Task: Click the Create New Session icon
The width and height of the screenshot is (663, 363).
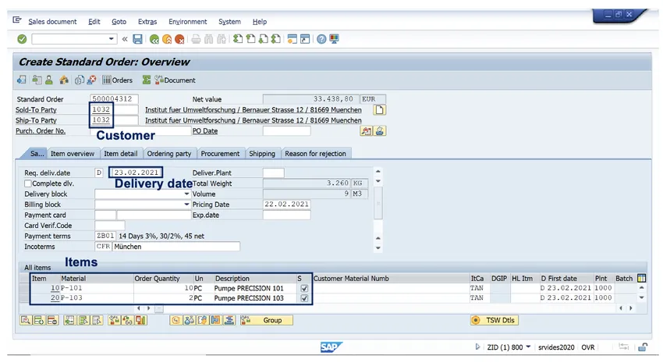Action: [292, 39]
